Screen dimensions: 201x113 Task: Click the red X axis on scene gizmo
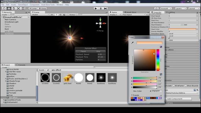[104, 23]
